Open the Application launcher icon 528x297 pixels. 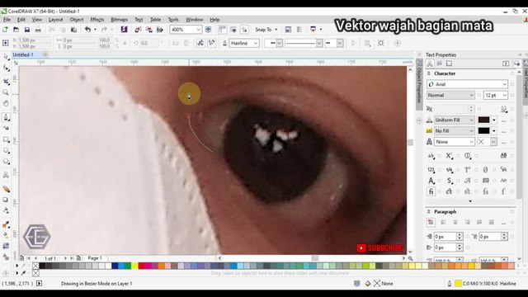[313, 30]
